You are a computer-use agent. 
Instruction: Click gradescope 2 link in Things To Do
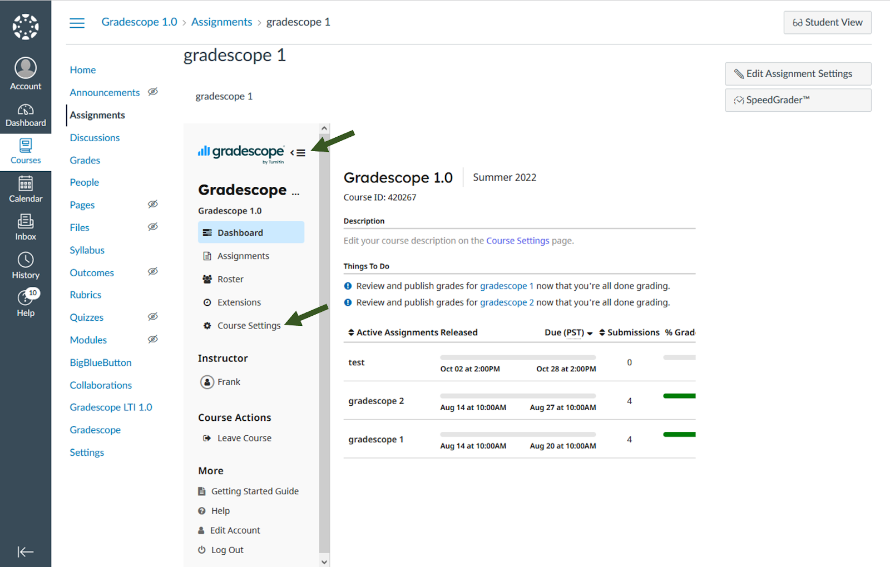pyautogui.click(x=507, y=302)
